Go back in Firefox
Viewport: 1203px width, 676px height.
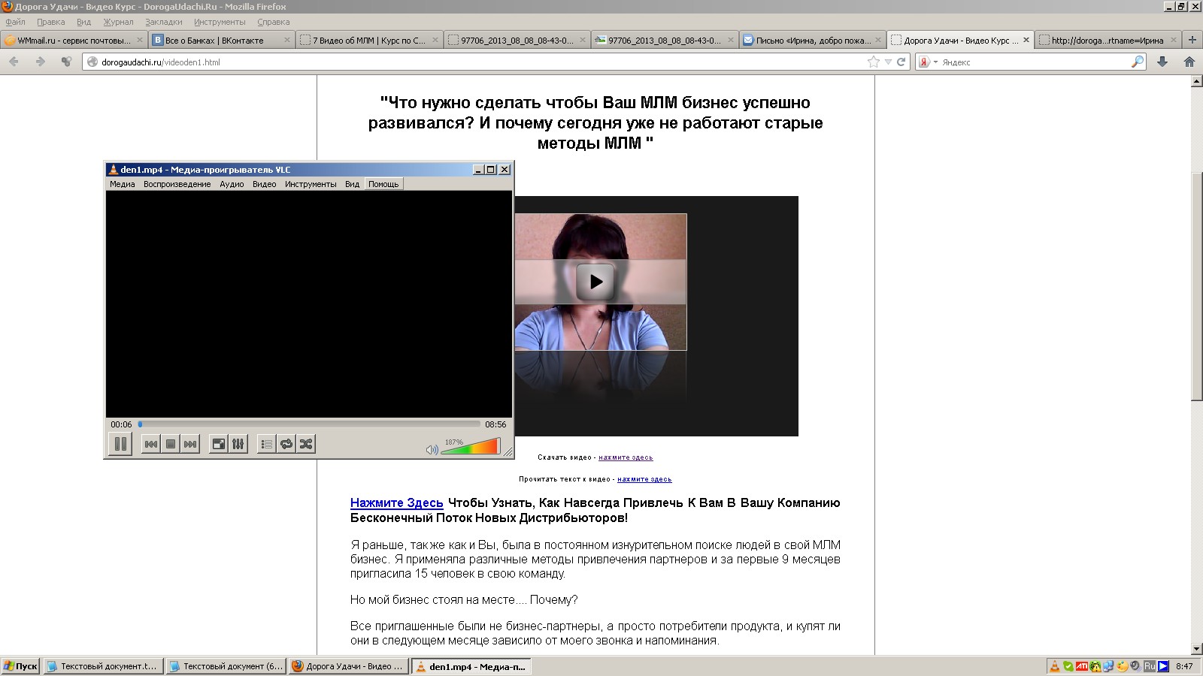(x=14, y=62)
